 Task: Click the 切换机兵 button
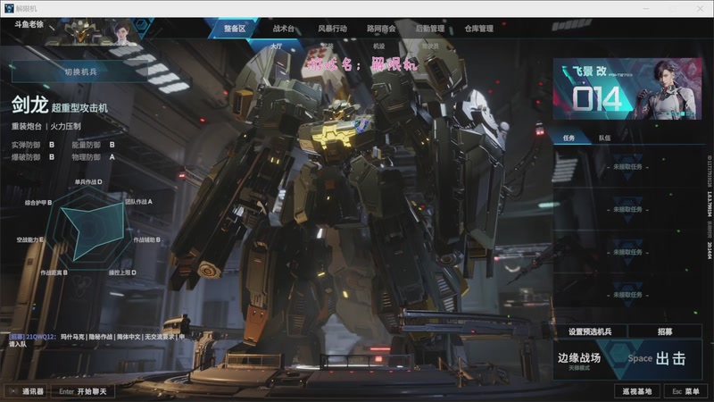[80, 71]
